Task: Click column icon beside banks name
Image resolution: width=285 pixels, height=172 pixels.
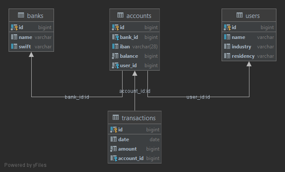Action: 14,37
